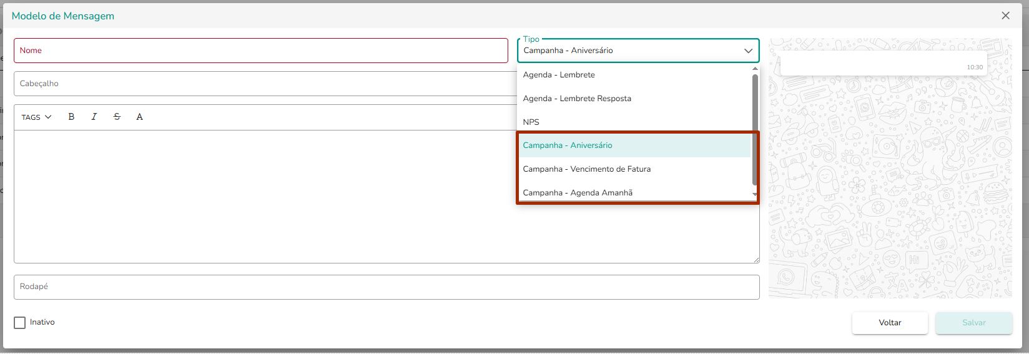Click the 'A' text format icon

coord(139,117)
